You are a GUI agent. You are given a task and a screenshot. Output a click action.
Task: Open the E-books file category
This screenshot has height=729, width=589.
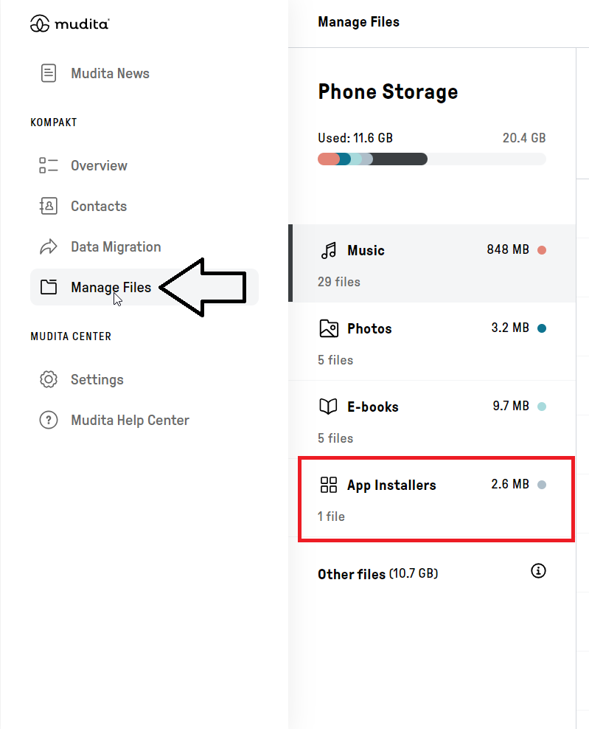point(432,421)
